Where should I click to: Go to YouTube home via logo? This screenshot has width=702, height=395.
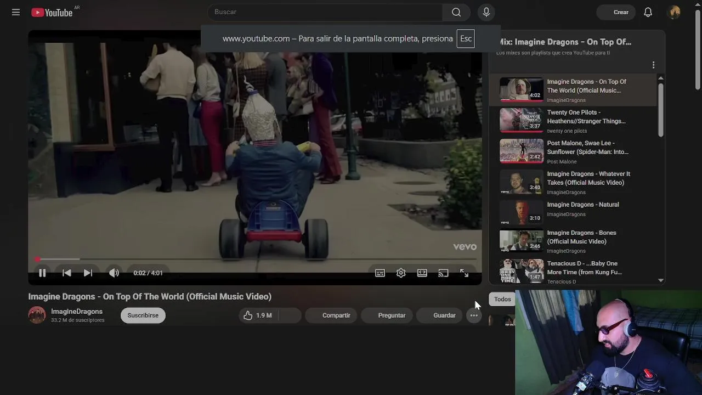click(52, 12)
